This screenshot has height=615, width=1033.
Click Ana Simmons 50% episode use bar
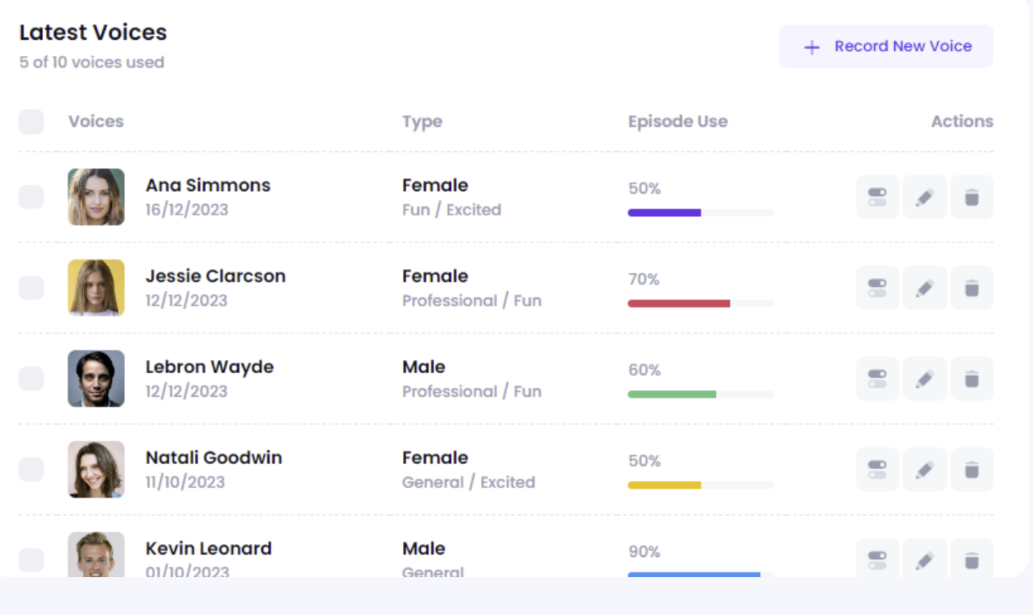700,213
